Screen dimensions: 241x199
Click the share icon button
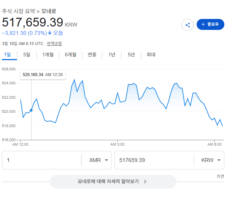[188, 25]
